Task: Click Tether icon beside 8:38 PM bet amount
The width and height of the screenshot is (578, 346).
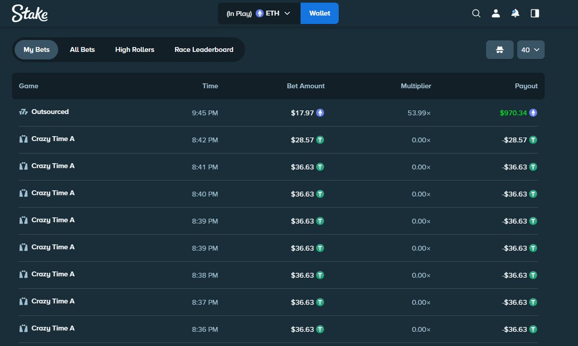Action: pyautogui.click(x=320, y=275)
